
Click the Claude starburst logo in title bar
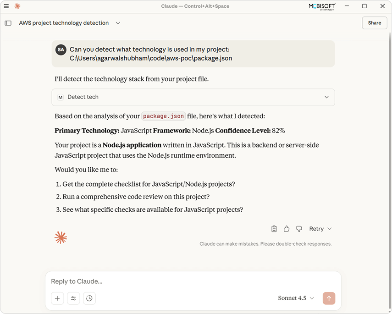(x=17, y=6)
